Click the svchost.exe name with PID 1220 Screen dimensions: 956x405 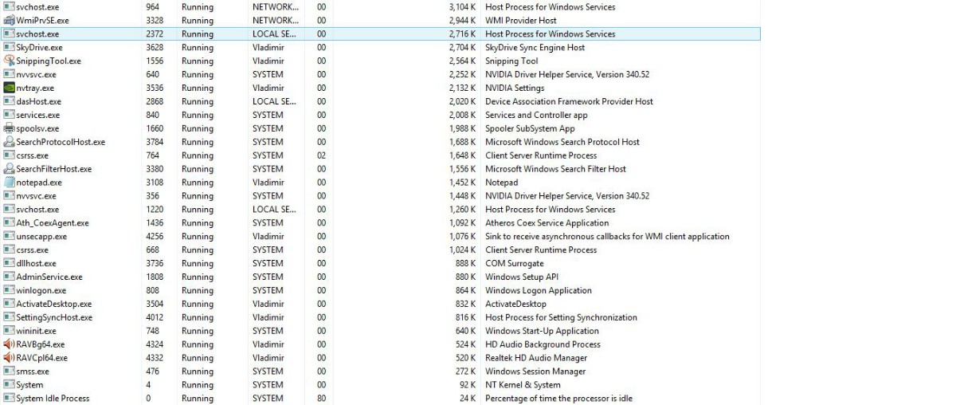[x=37, y=210]
